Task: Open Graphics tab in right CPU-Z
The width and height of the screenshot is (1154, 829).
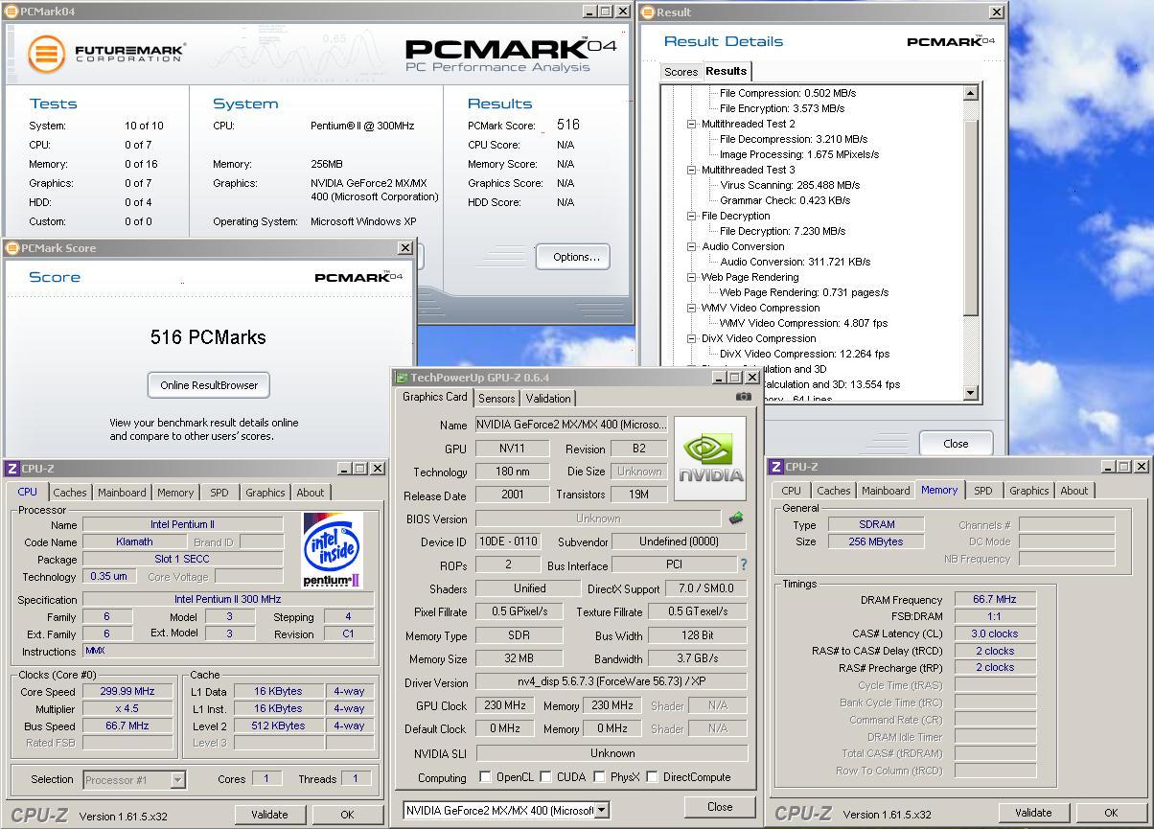Action: point(1028,491)
